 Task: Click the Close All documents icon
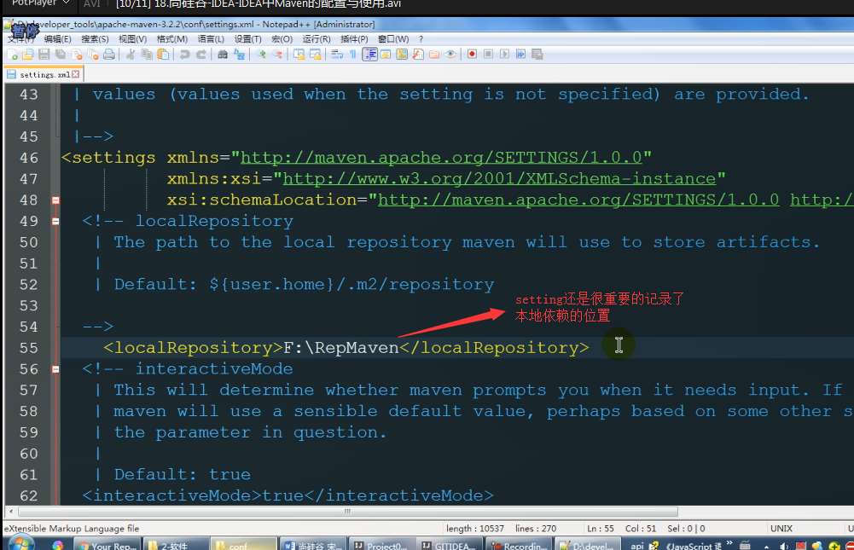click(x=93, y=55)
